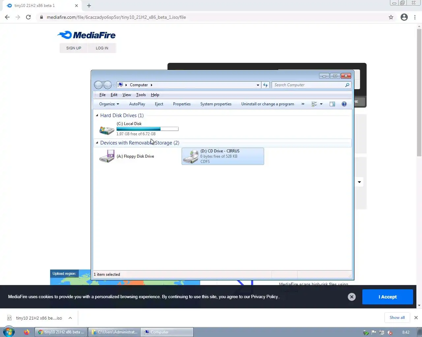Image resolution: width=422 pixels, height=337 pixels.
Task: Open the Tools menu
Action: pyautogui.click(x=141, y=95)
